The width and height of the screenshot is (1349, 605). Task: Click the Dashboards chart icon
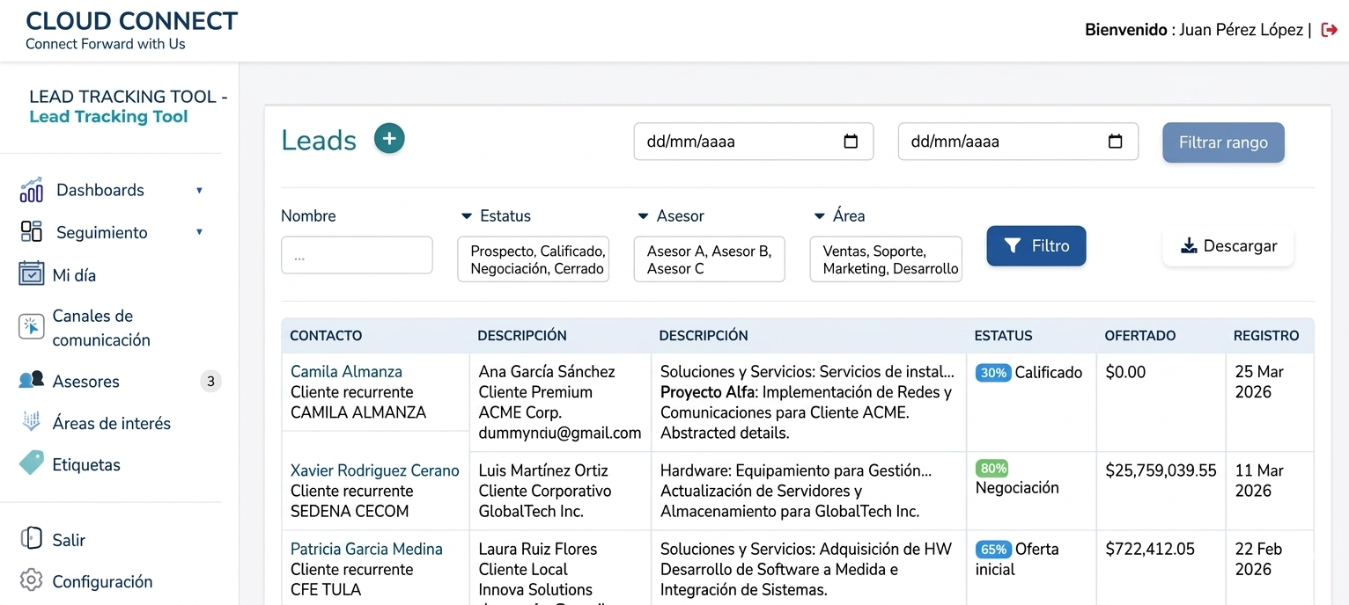click(31, 189)
